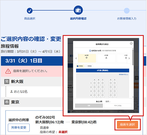Click the のぞみ116号 title in dialog
Viewport: 147px width, 135px height.
click(96, 51)
